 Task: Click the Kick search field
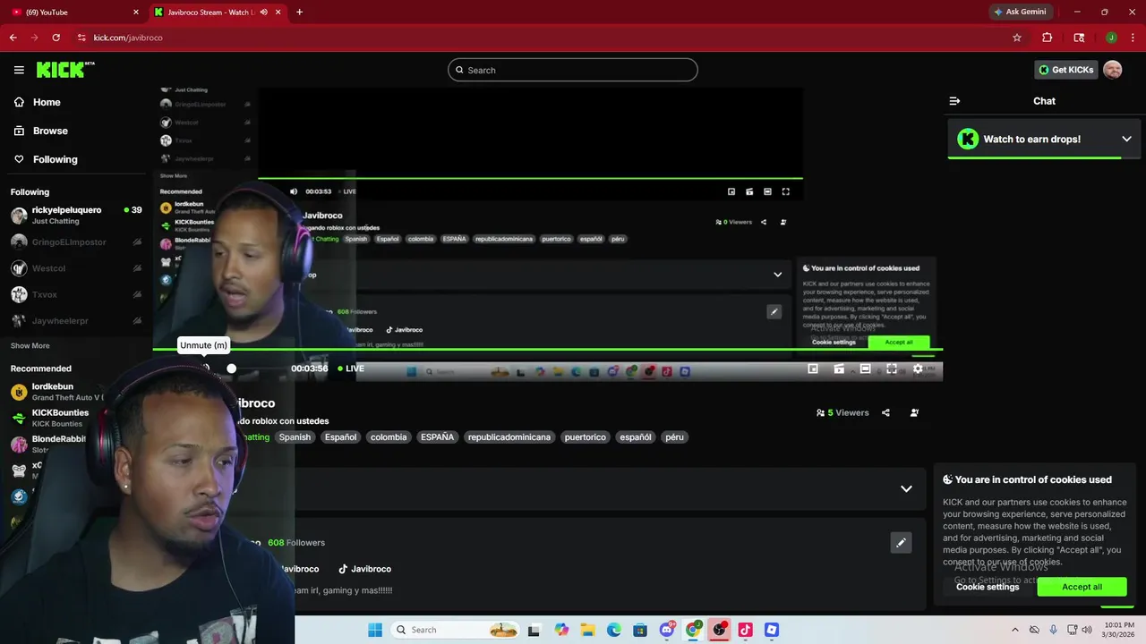(573, 70)
